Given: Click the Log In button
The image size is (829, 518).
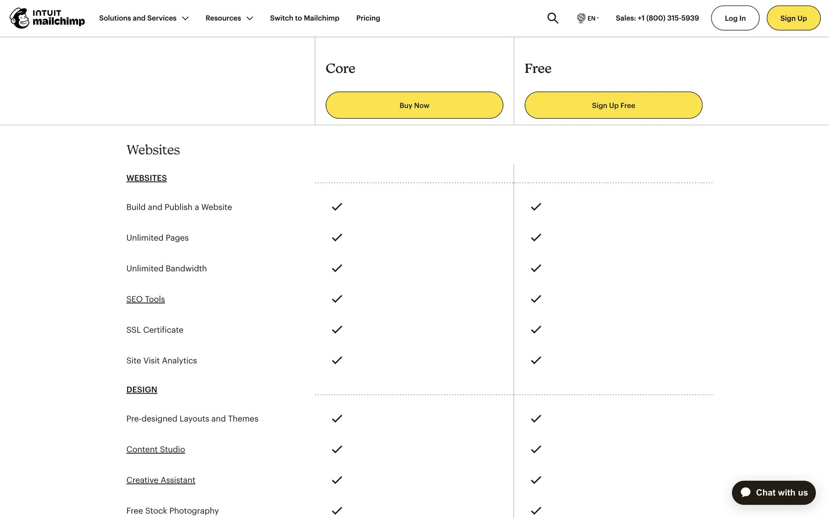Looking at the screenshot, I should (x=735, y=18).
